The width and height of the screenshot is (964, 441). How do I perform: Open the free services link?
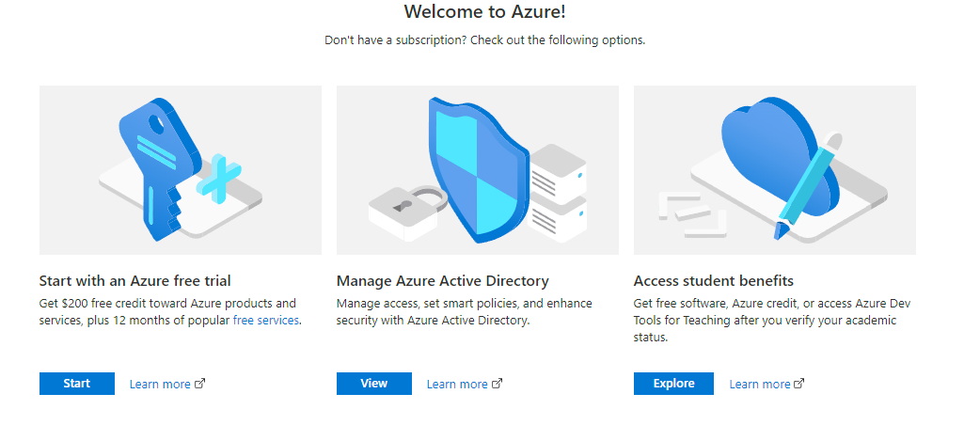[x=266, y=321]
